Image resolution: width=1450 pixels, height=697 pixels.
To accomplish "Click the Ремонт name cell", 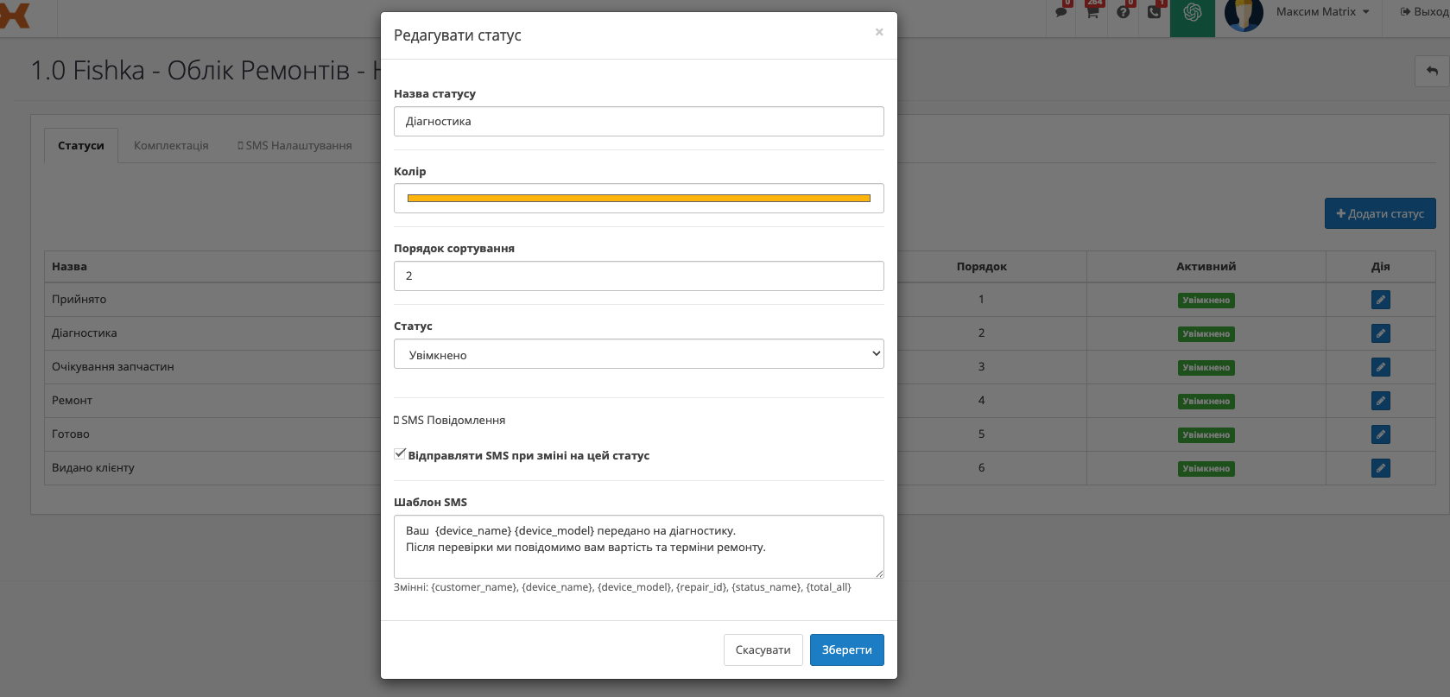I will [72, 401].
